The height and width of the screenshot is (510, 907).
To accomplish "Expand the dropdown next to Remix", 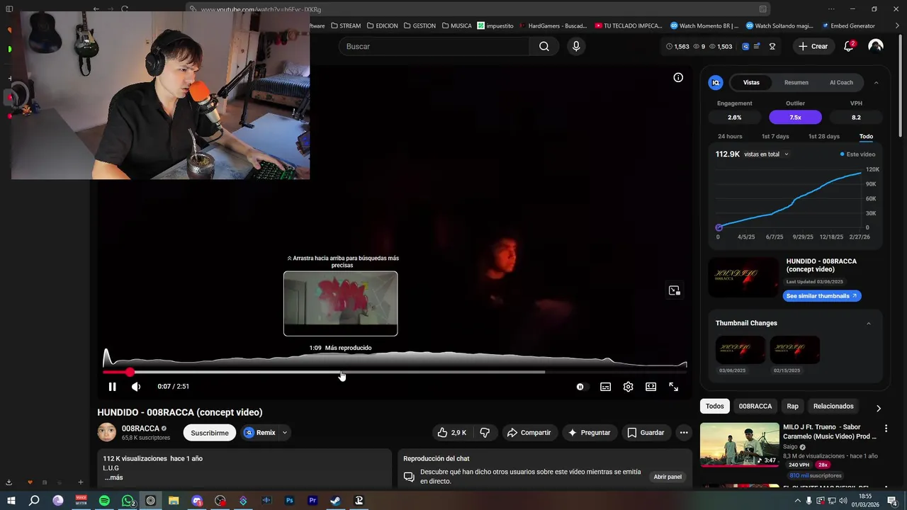I will coord(285,432).
